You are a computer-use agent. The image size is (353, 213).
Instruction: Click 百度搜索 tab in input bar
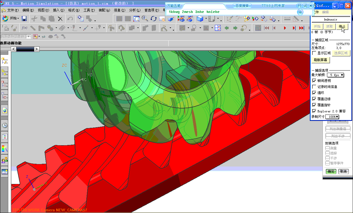[242, 6]
